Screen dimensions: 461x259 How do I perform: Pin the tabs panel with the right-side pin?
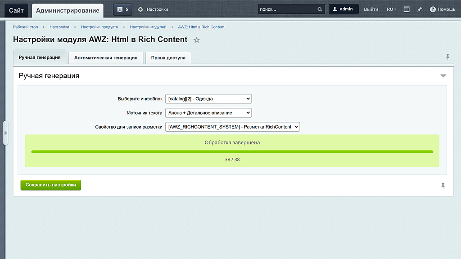pyautogui.click(x=447, y=57)
